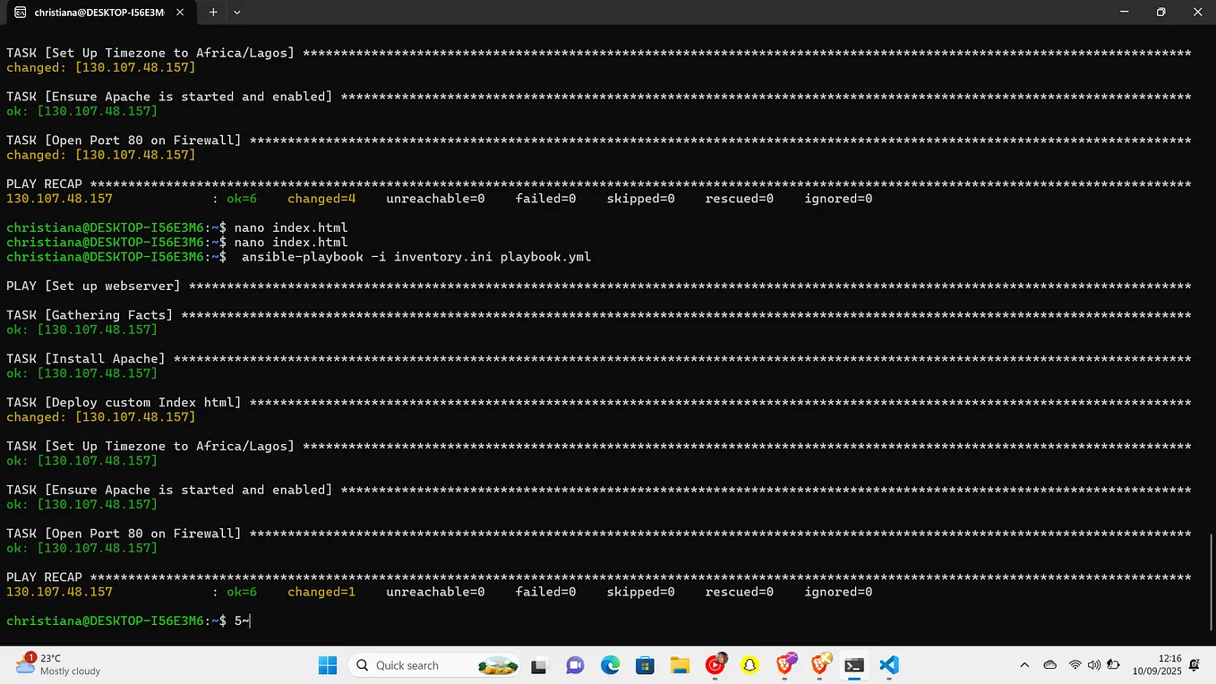Expand hidden icons in the system tray
Screen dimensions: 1216x684
(x=1024, y=665)
